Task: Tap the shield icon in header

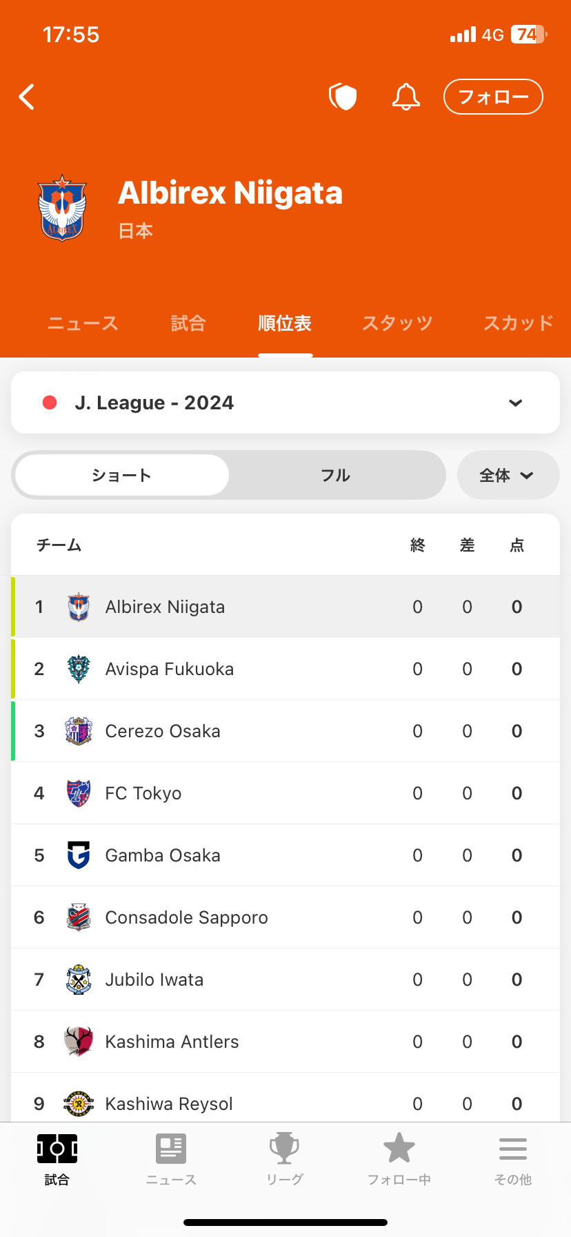Action: (x=343, y=97)
